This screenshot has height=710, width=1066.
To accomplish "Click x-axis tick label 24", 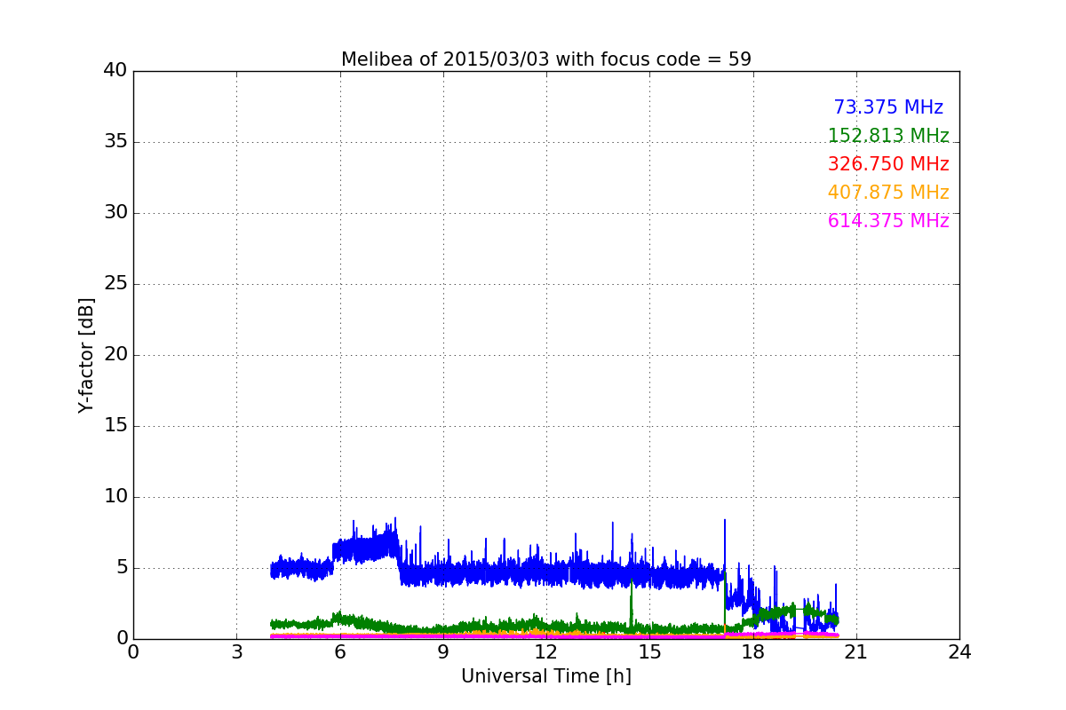I will pos(959,652).
